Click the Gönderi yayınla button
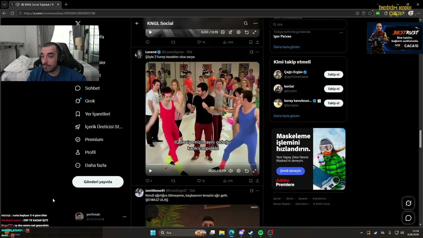Screen dimensions: 423x238 (x=98, y=182)
